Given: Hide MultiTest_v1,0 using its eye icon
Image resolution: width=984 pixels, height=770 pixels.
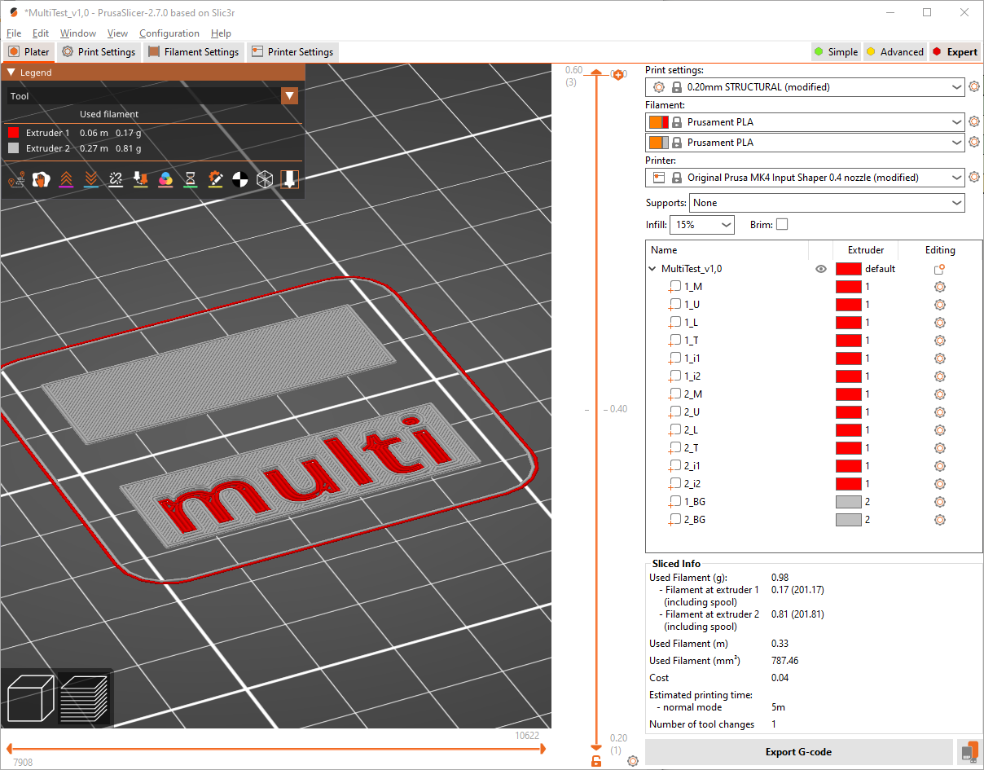Looking at the screenshot, I should [821, 268].
